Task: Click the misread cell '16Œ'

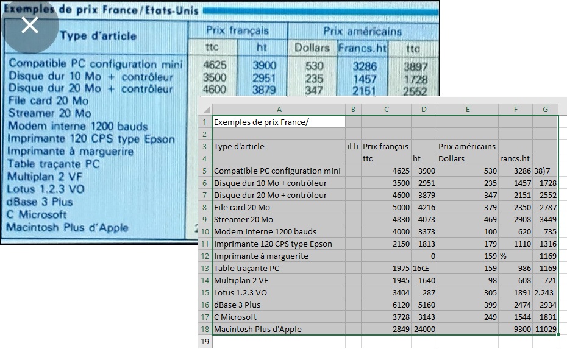Action: [x=424, y=269]
